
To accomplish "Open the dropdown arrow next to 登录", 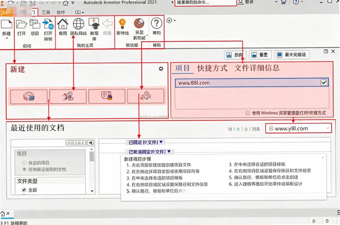I will click(x=276, y=2).
